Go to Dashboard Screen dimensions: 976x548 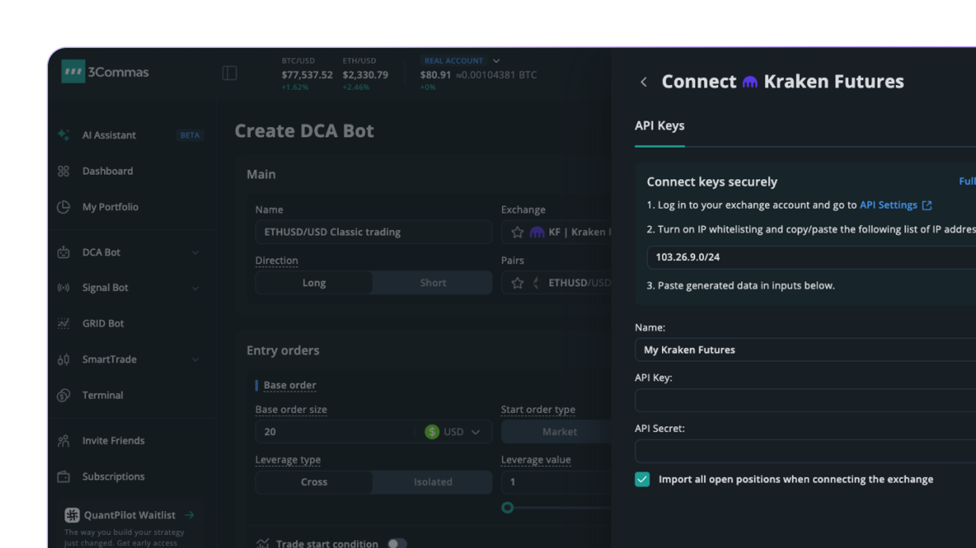(107, 171)
